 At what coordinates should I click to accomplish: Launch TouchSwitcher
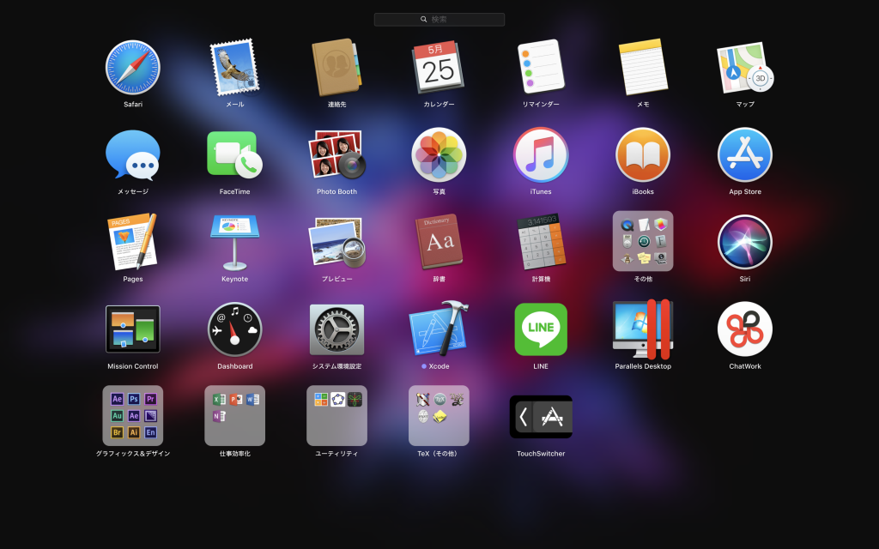pos(541,417)
